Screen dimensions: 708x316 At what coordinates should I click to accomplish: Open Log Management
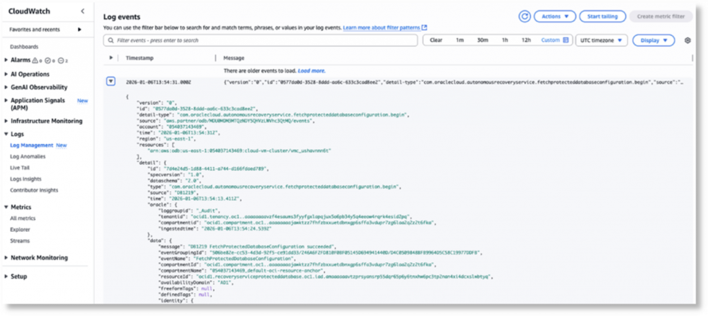click(x=32, y=145)
